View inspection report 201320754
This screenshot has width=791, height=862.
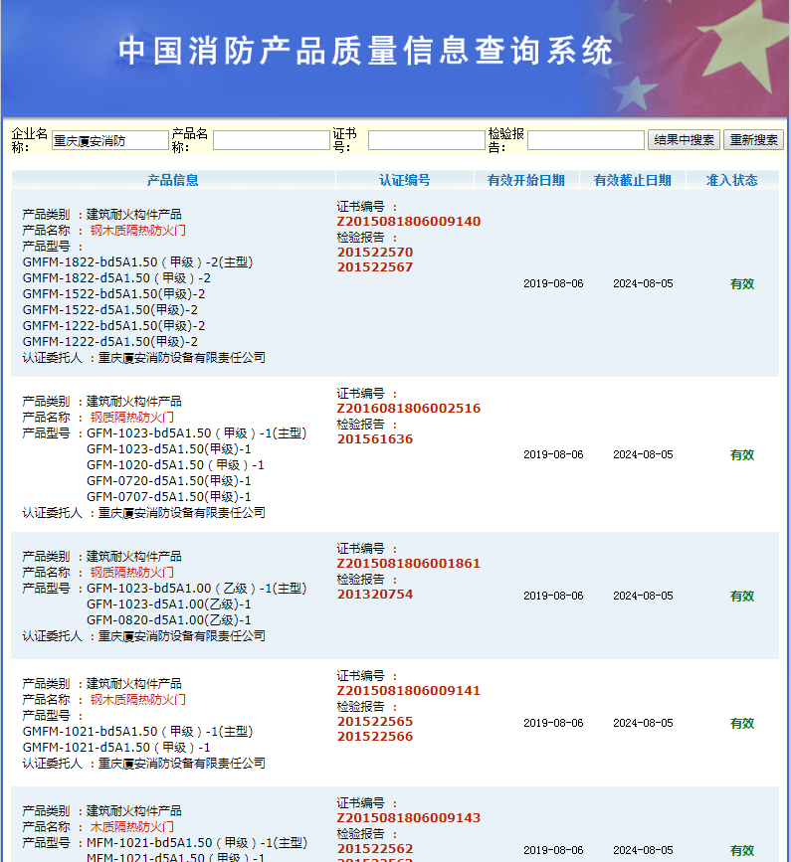pyautogui.click(x=374, y=595)
